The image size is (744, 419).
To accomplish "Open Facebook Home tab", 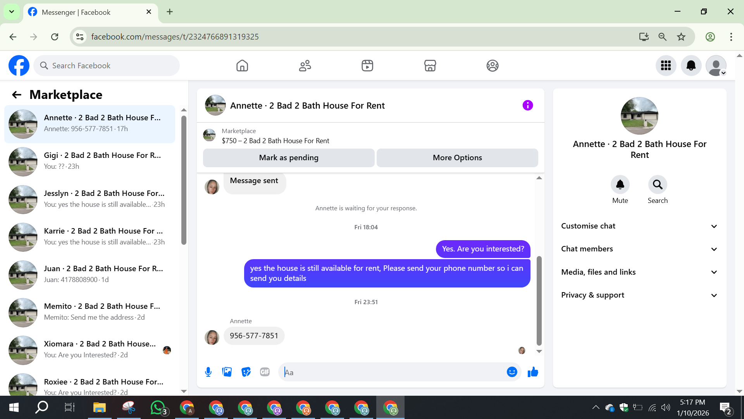I will pyautogui.click(x=242, y=66).
